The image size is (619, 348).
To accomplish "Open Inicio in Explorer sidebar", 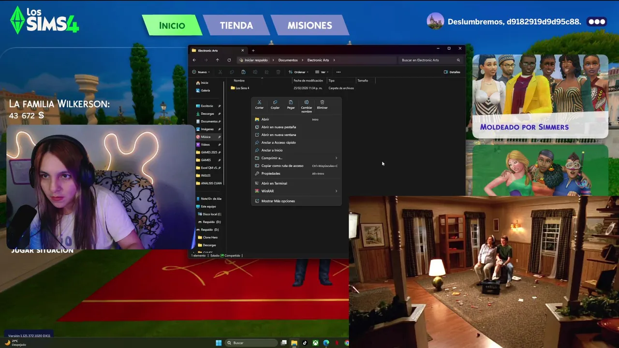I will [202, 83].
